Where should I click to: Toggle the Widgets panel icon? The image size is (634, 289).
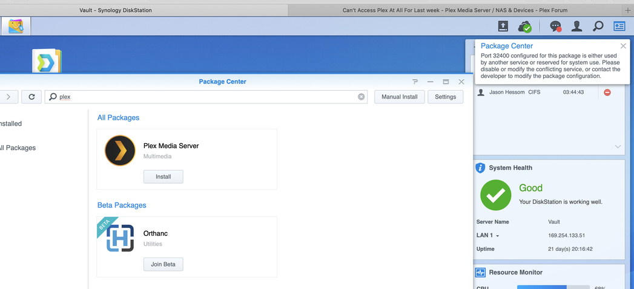619,27
